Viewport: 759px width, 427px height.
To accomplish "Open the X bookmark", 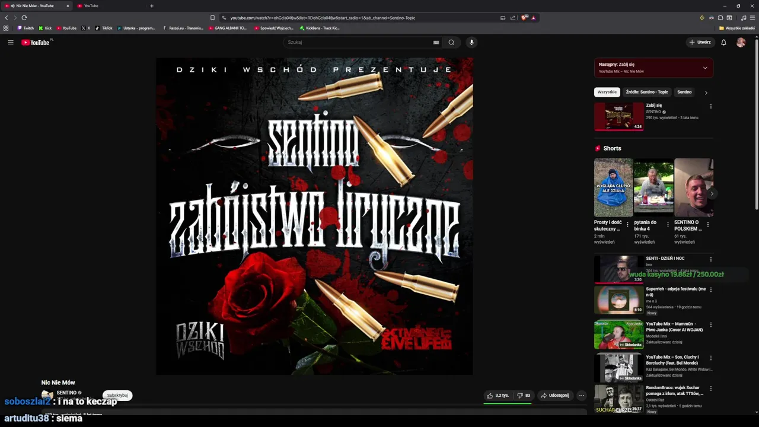I will pyautogui.click(x=85, y=28).
